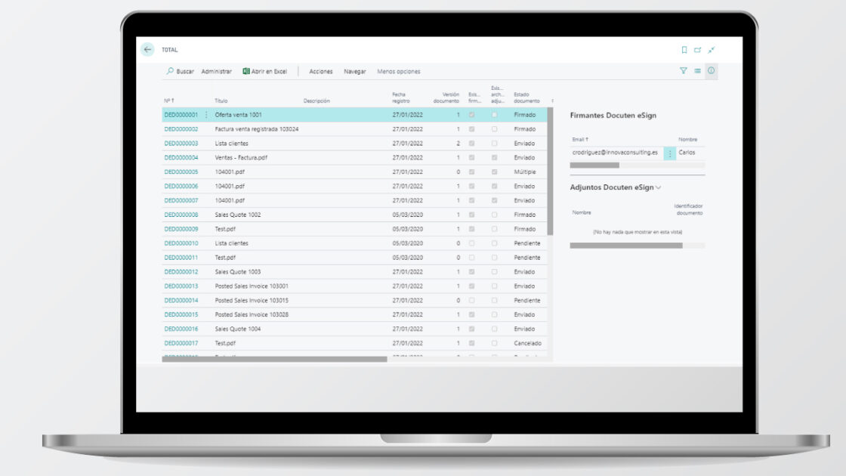Open row options for DED0000001
Screen dimensions: 846x476
206,115
